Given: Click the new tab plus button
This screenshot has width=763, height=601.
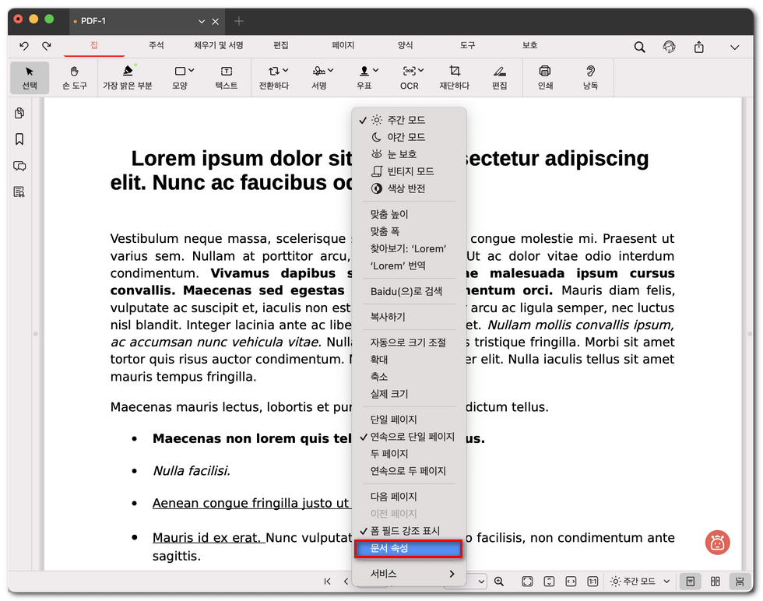Looking at the screenshot, I should (x=239, y=21).
